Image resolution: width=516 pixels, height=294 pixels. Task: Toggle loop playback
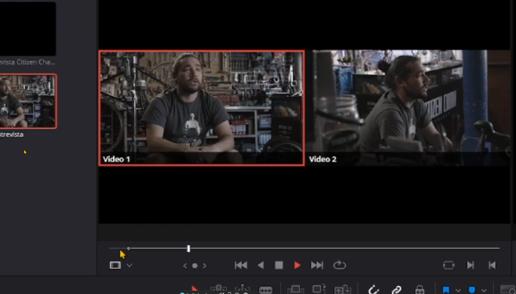coord(339,265)
